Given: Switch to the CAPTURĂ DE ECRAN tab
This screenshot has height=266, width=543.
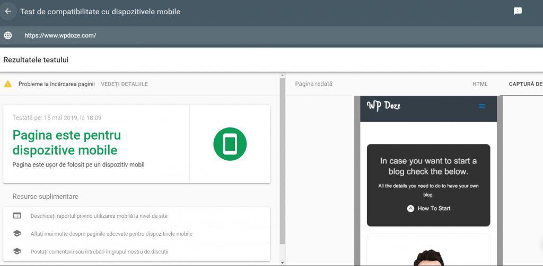Looking at the screenshot, I should point(526,84).
